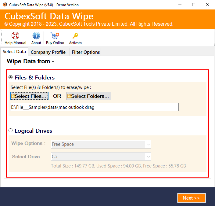Click the Select Folders... button text
This screenshot has width=215, height=206.
click(x=90, y=96)
